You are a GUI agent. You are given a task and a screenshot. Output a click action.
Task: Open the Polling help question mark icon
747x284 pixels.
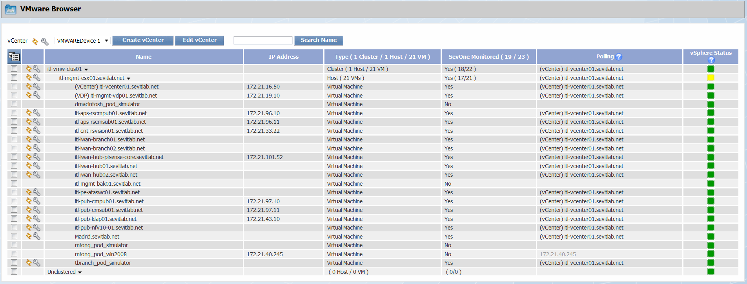619,57
